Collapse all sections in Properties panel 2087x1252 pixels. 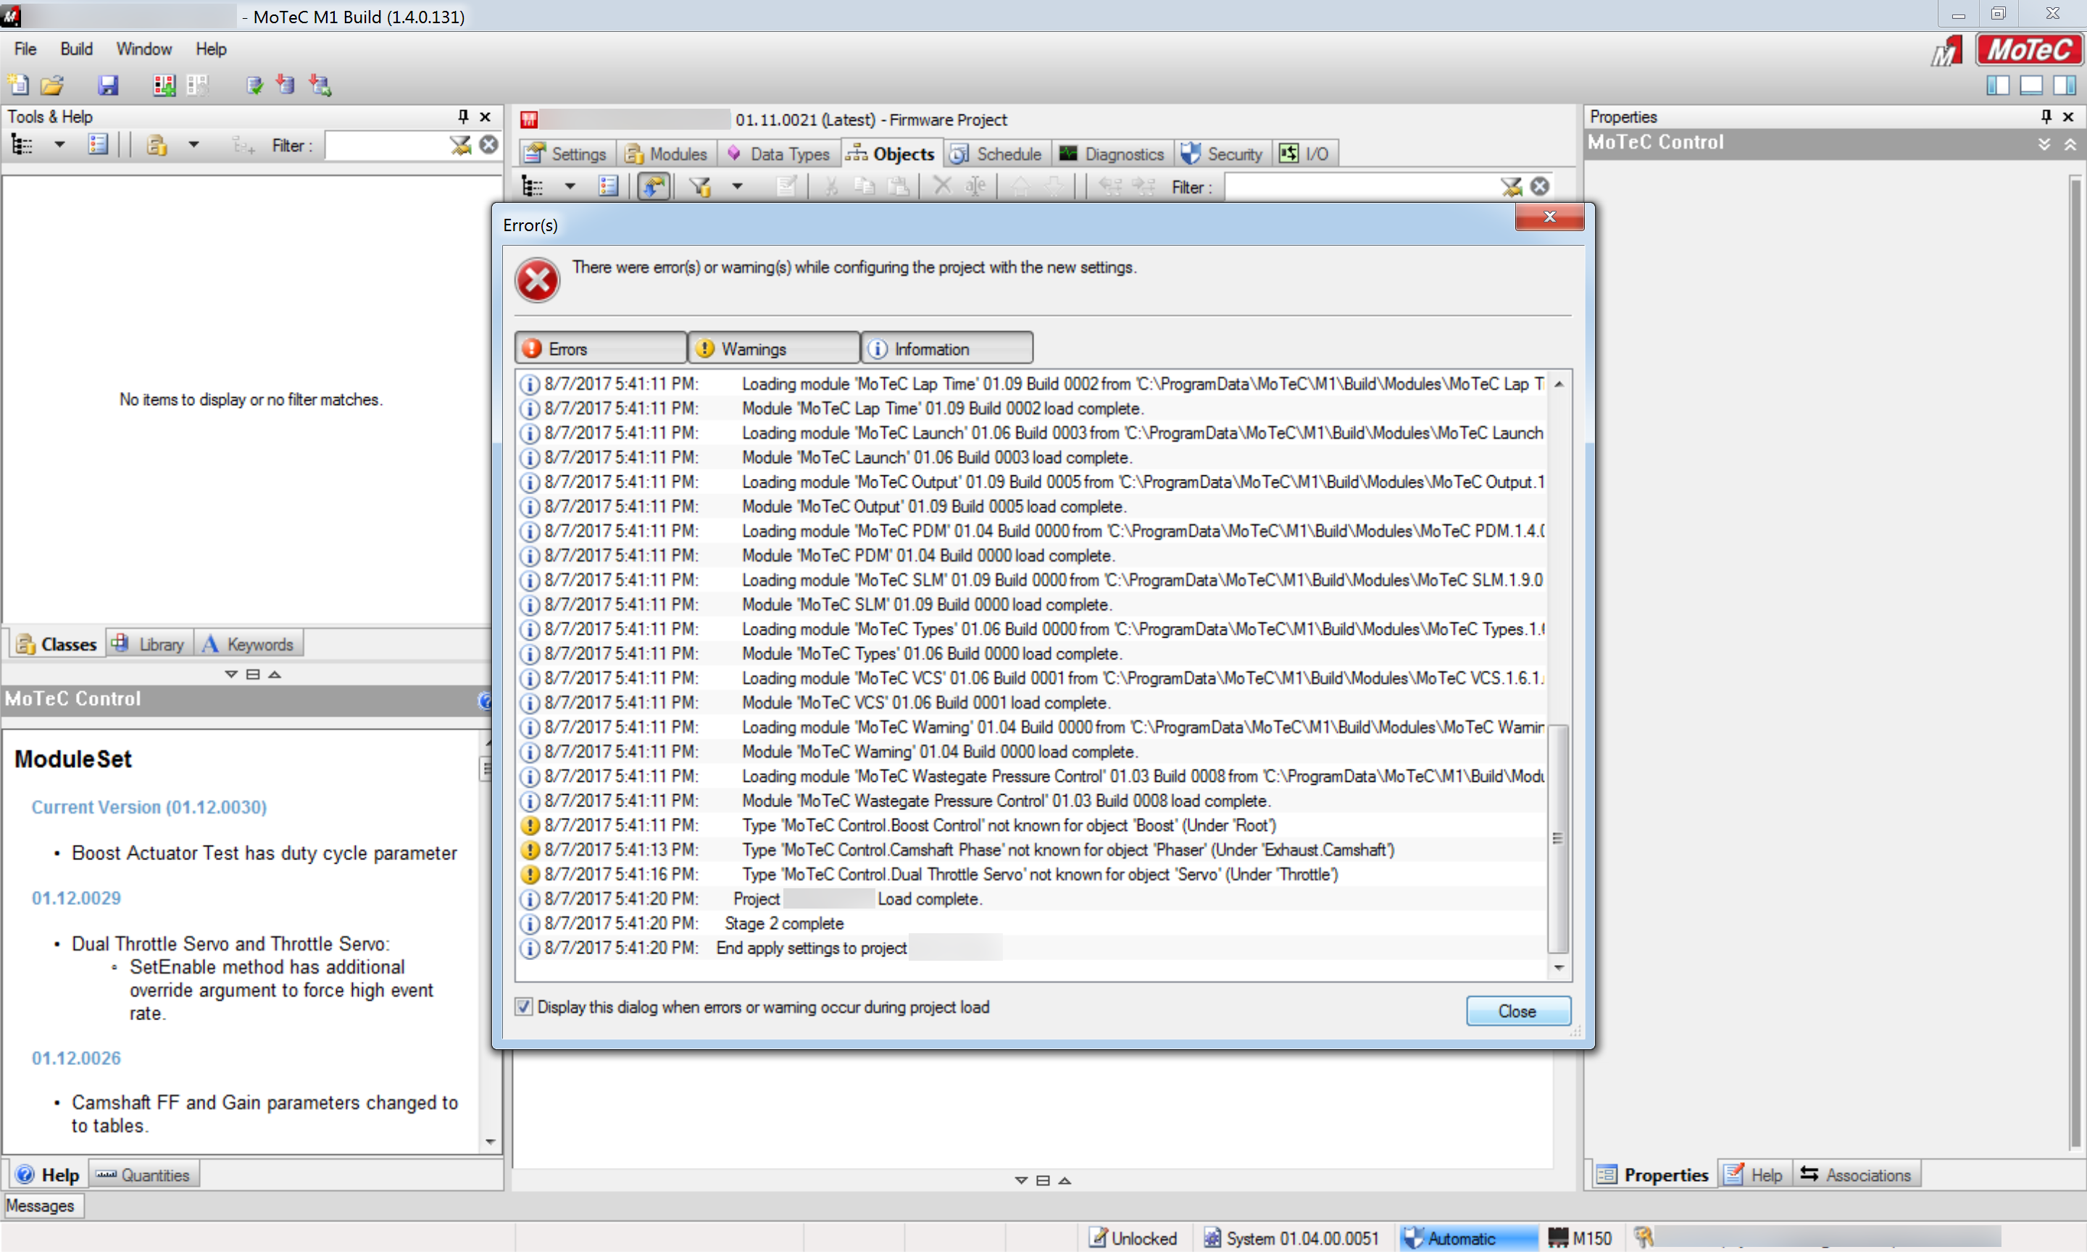(2070, 144)
